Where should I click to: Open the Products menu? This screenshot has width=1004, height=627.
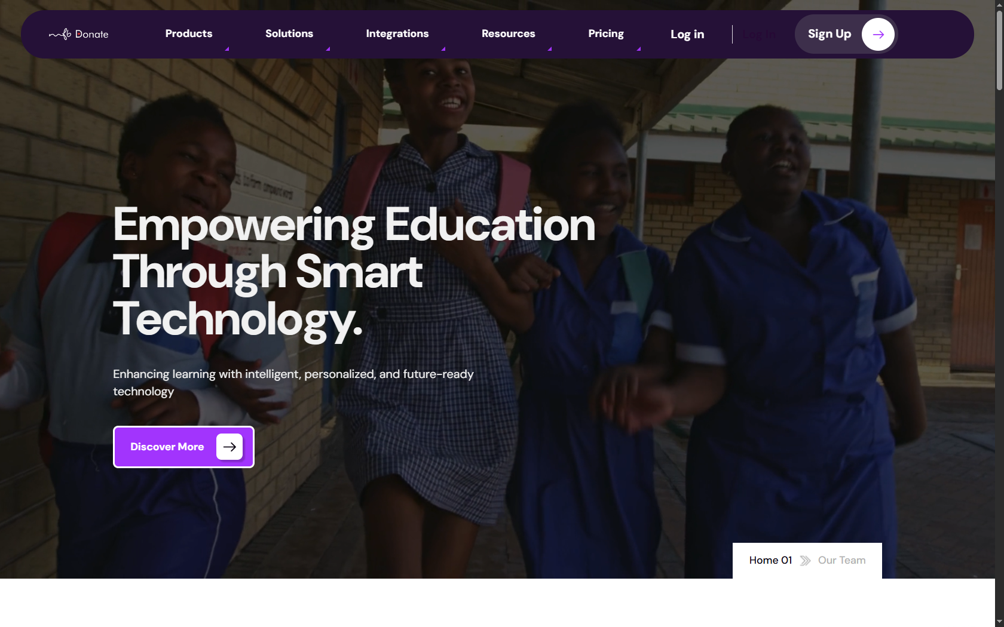click(189, 33)
